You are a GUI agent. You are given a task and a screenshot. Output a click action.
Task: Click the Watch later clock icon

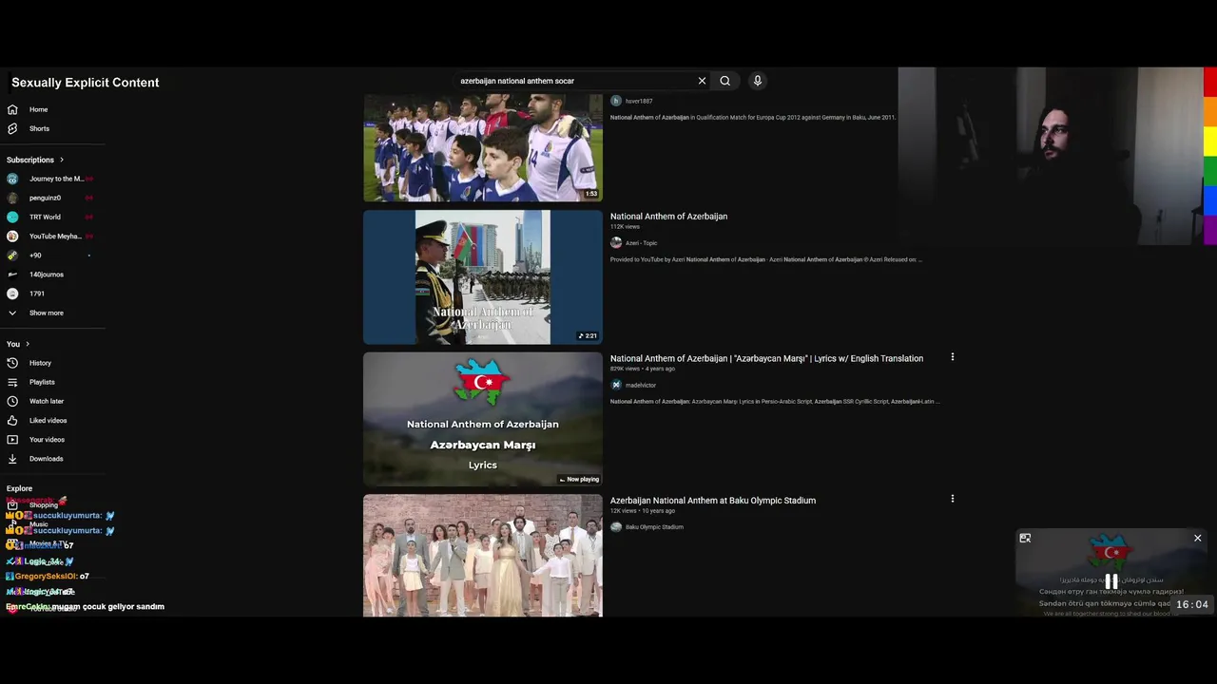pyautogui.click(x=12, y=401)
